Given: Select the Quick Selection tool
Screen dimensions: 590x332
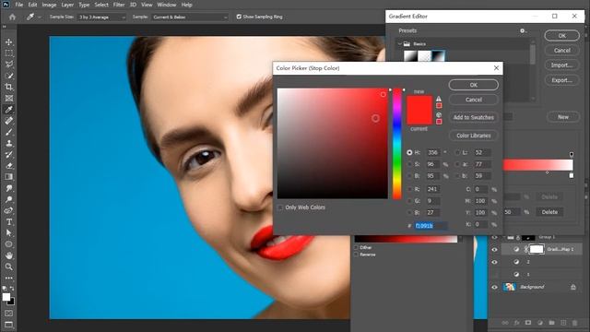Looking at the screenshot, I should click(8, 76).
